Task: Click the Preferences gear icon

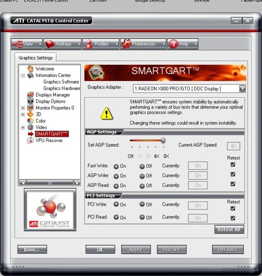Action: click(x=127, y=44)
